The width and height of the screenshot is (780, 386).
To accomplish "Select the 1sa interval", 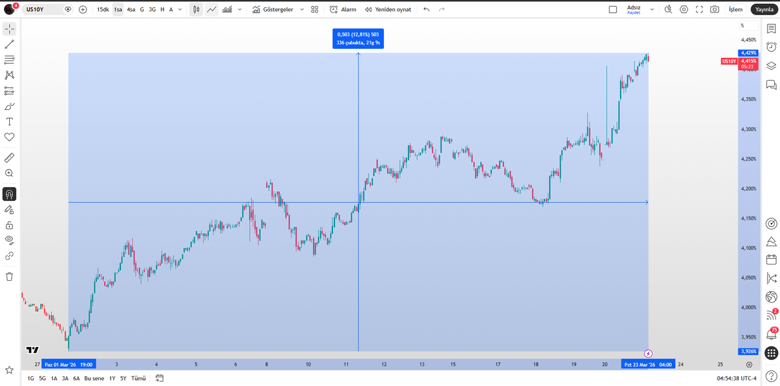I will pyautogui.click(x=118, y=10).
